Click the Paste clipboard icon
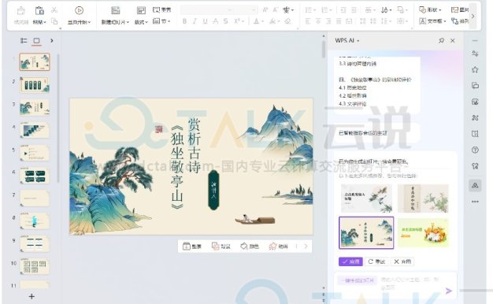 [x=39, y=11]
